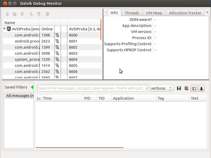Select the system_process row
Viewport: 211px width, 158px height.
tap(52, 59)
